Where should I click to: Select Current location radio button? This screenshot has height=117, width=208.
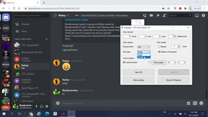(124, 62)
